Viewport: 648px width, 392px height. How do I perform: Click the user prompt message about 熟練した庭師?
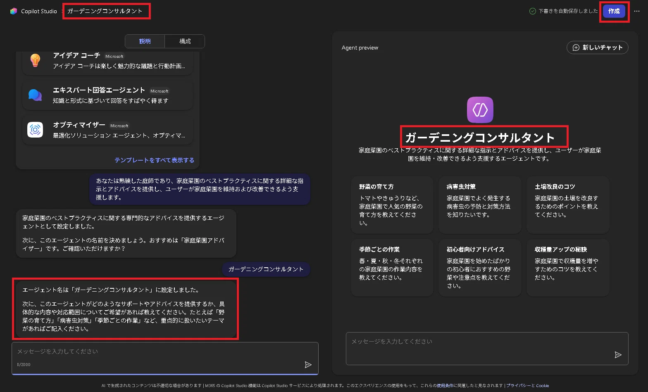[x=200, y=189]
